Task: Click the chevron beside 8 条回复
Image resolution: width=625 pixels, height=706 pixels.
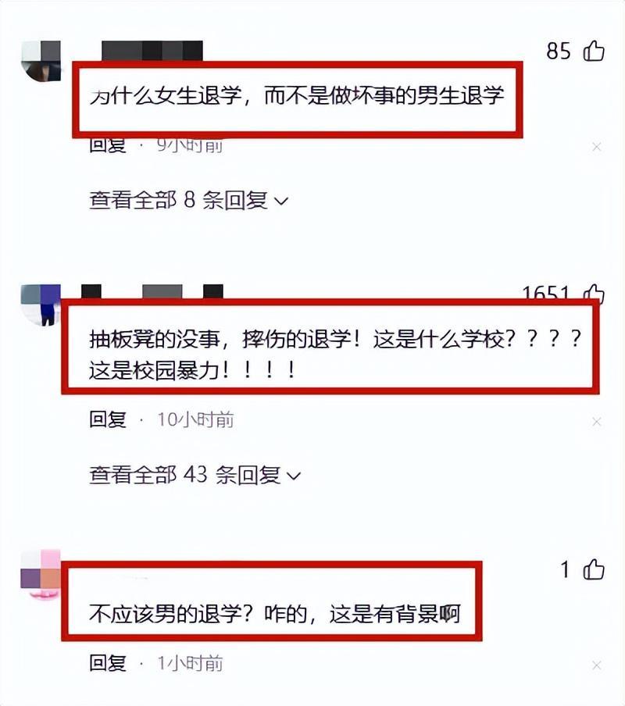Action: tap(281, 201)
